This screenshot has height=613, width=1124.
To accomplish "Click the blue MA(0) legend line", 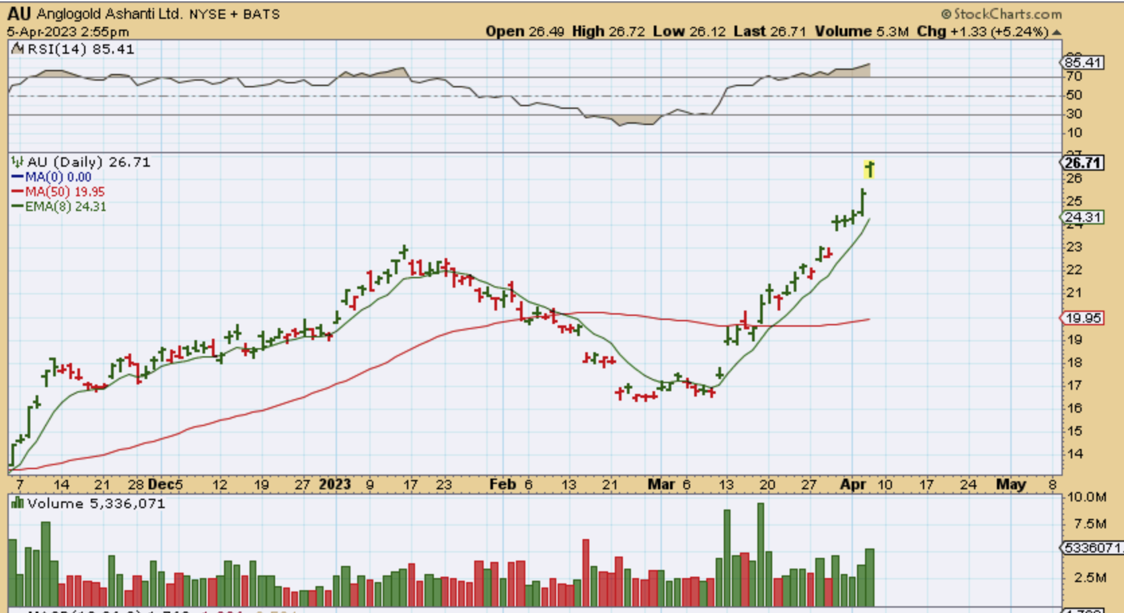I will (17, 177).
